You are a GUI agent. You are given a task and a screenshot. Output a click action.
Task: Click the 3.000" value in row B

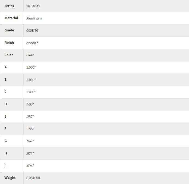(31, 80)
